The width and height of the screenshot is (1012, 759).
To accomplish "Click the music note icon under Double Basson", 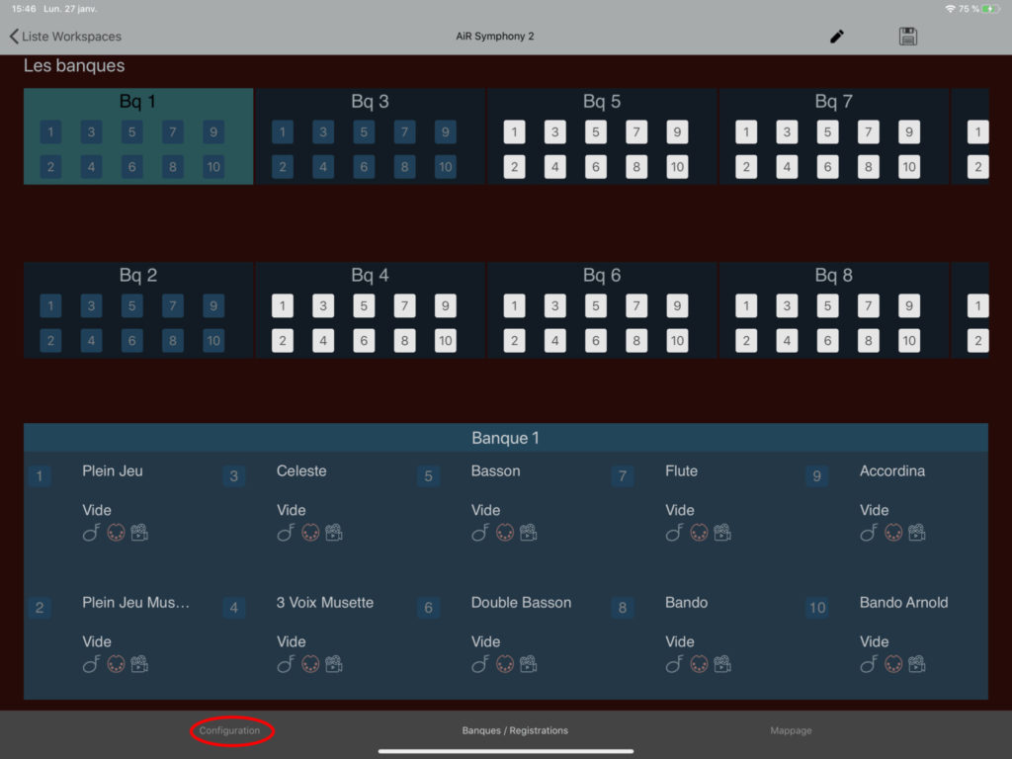I will (x=480, y=664).
